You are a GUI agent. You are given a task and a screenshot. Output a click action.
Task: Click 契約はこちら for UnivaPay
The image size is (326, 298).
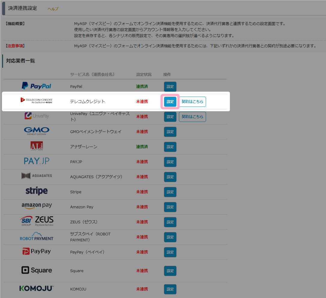(192, 117)
